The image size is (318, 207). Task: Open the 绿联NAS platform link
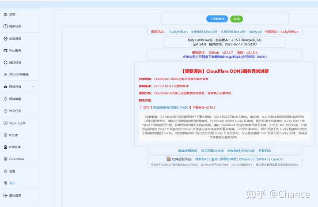202,159
